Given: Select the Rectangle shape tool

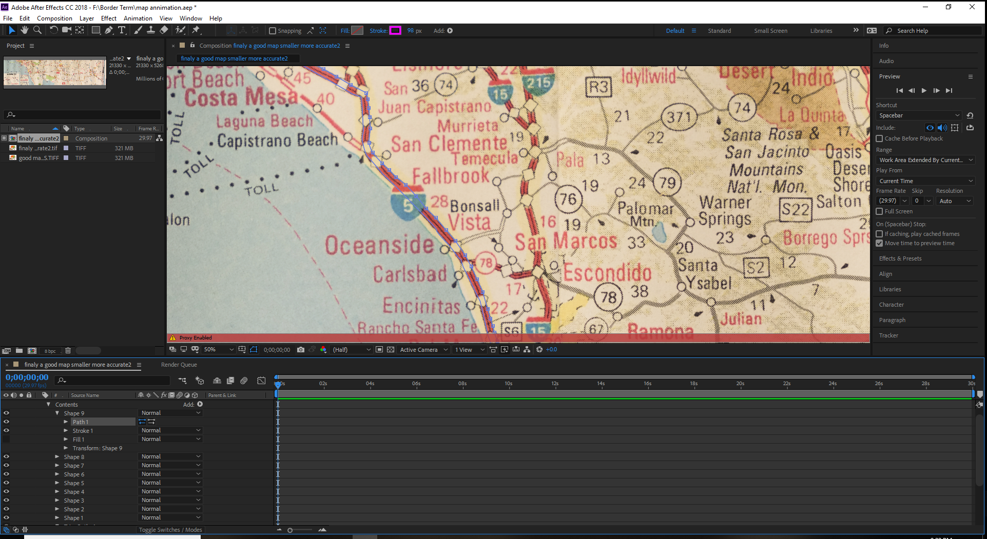Looking at the screenshot, I should [x=95, y=30].
